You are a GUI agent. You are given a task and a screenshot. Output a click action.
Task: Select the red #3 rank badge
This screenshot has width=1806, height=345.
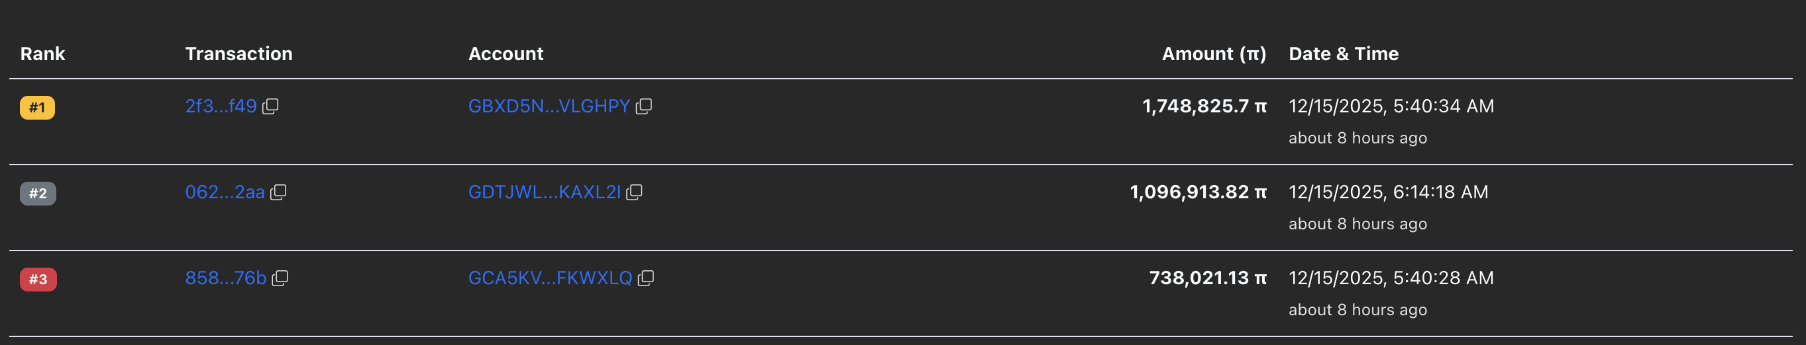click(38, 280)
